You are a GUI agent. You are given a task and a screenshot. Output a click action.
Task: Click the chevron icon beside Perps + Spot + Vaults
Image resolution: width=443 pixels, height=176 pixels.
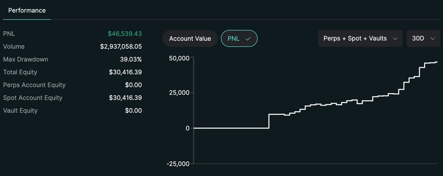(x=395, y=38)
